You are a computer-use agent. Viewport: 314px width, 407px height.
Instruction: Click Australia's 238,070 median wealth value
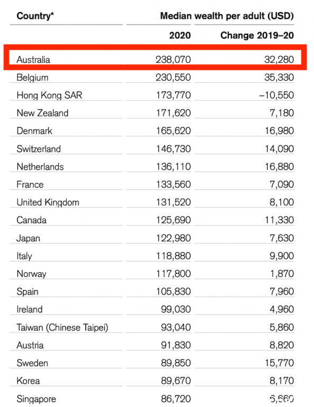click(x=173, y=59)
